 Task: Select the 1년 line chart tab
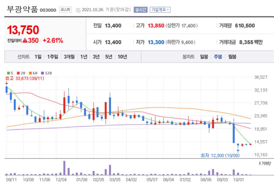point(84,57)
